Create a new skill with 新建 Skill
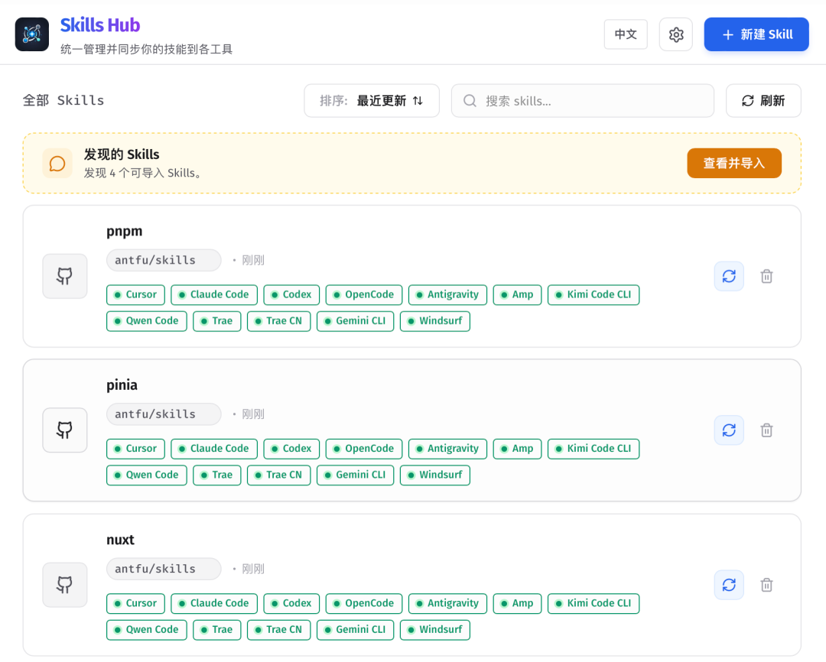The height and width of the screenshot is (662, 826). (756, 34)
